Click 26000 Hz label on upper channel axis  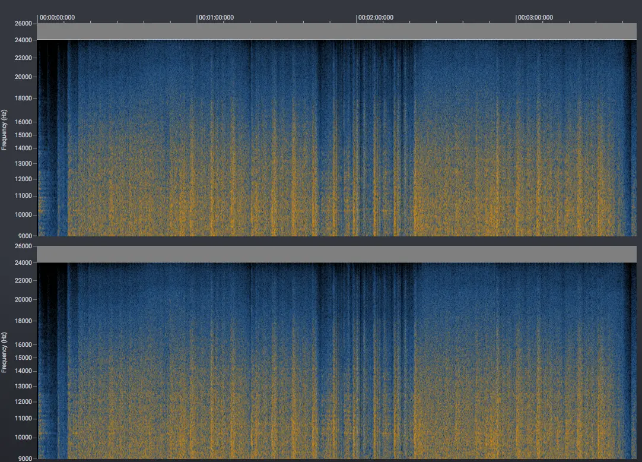pos(23,24)
